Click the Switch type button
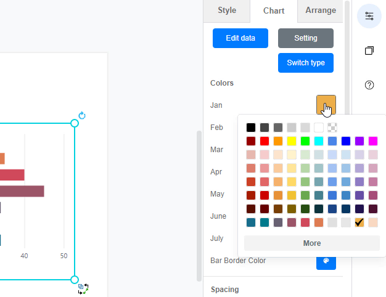The height and width of the screenshot is (297, 386). tap(305, 63)
